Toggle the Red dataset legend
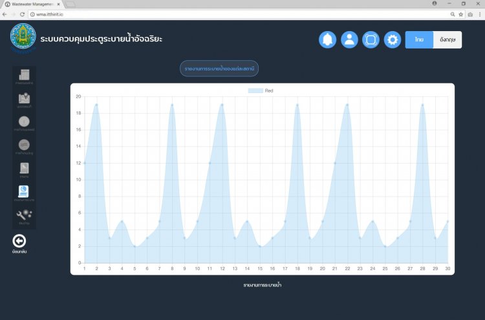 [262, 91]
